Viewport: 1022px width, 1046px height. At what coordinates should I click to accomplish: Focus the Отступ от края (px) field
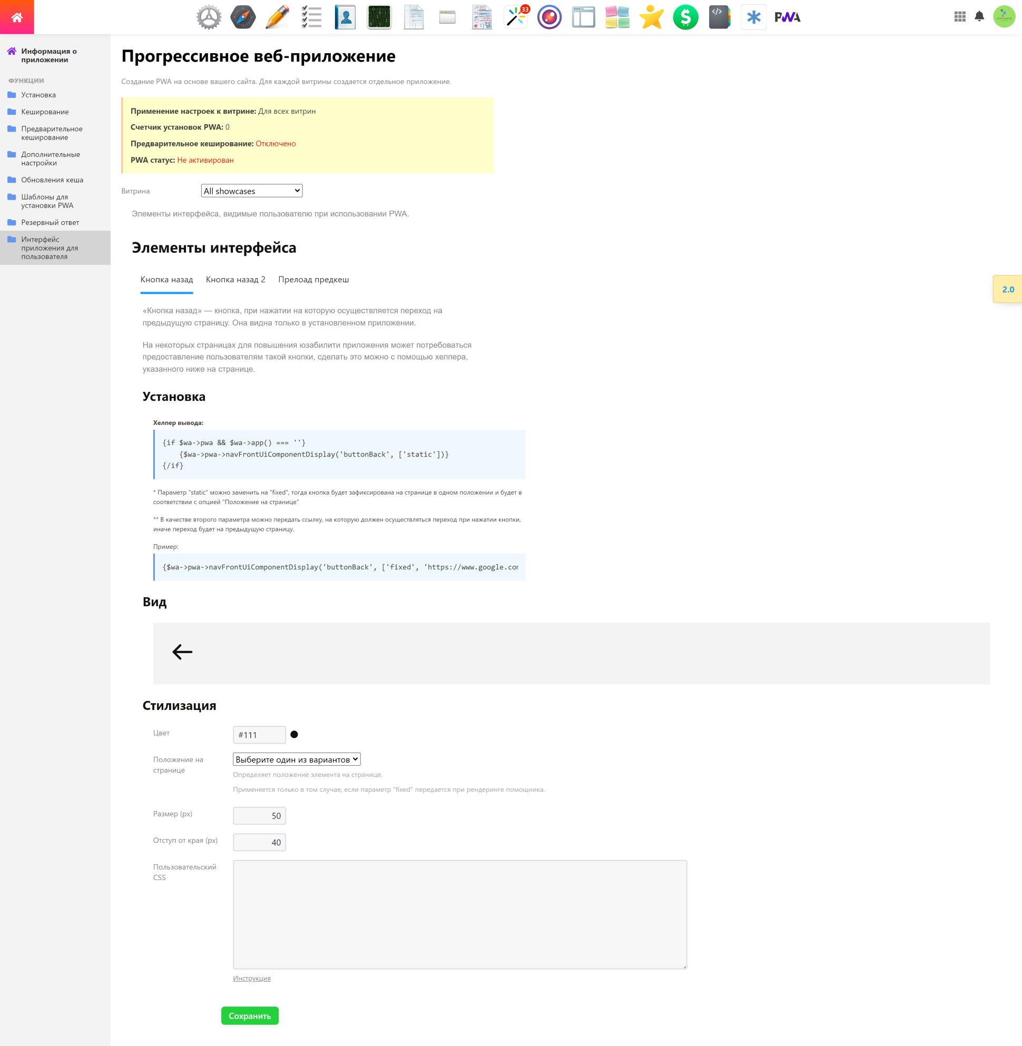(x=259, y=842)
